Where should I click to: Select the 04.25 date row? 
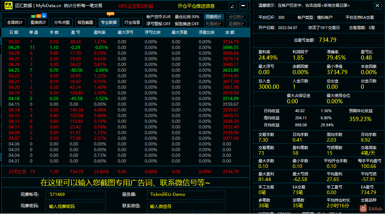[x=126, y=70]
